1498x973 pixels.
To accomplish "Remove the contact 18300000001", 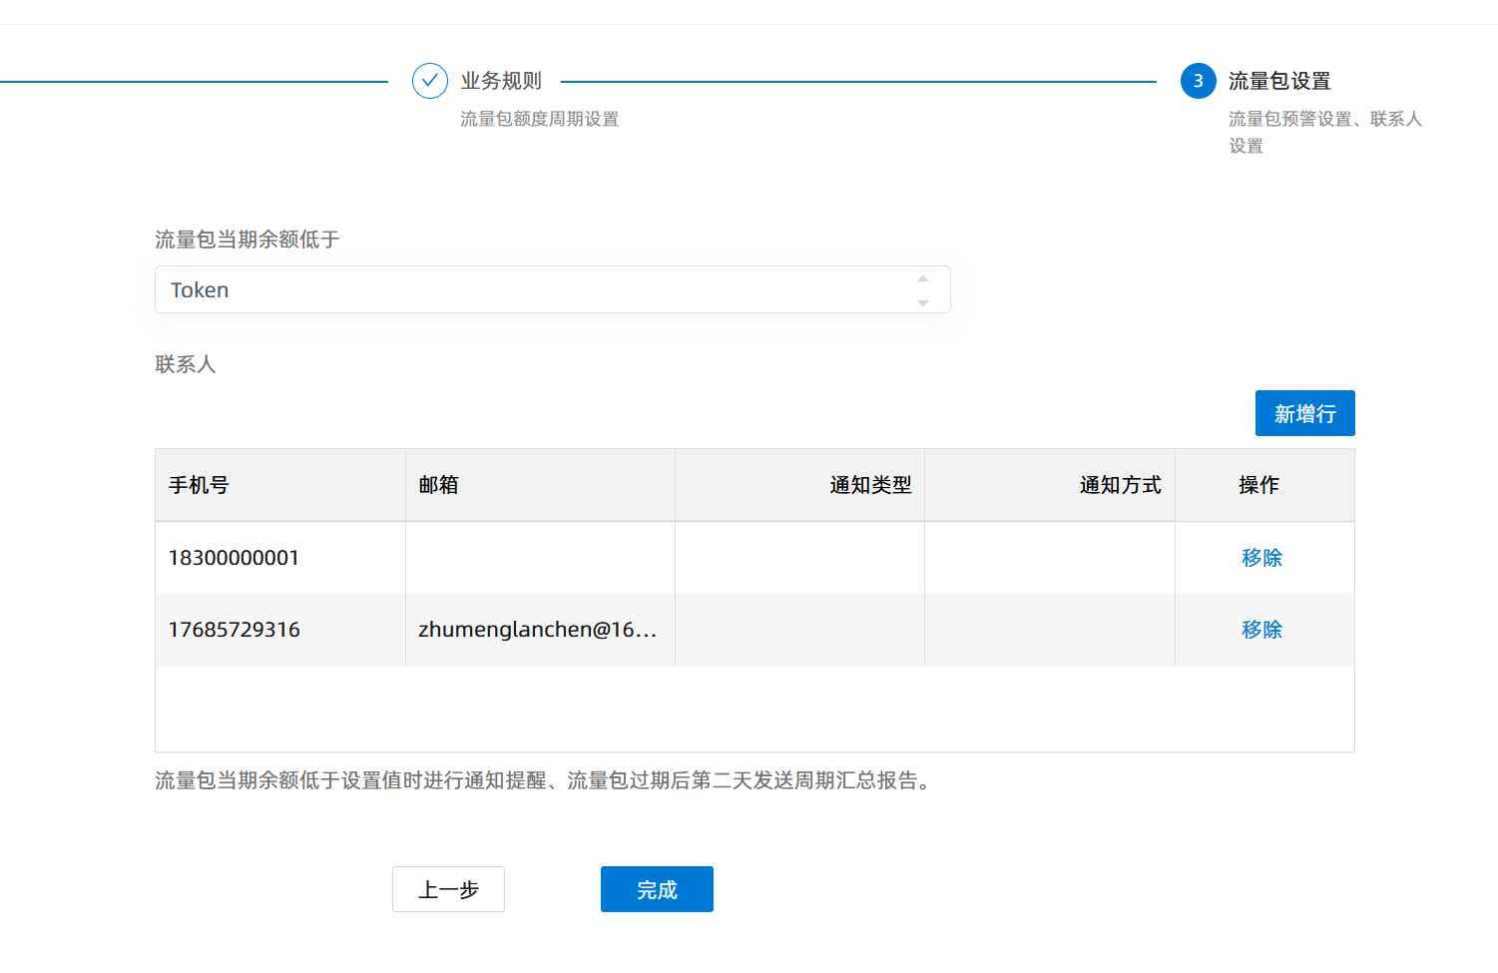I will coord(1261,558).
